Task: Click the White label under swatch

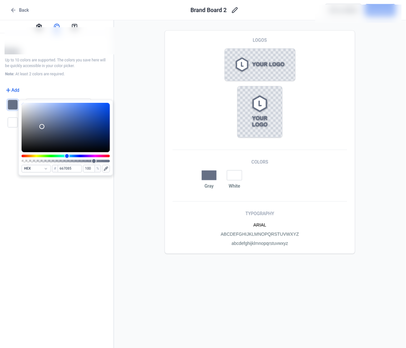Action: [234, 186]
